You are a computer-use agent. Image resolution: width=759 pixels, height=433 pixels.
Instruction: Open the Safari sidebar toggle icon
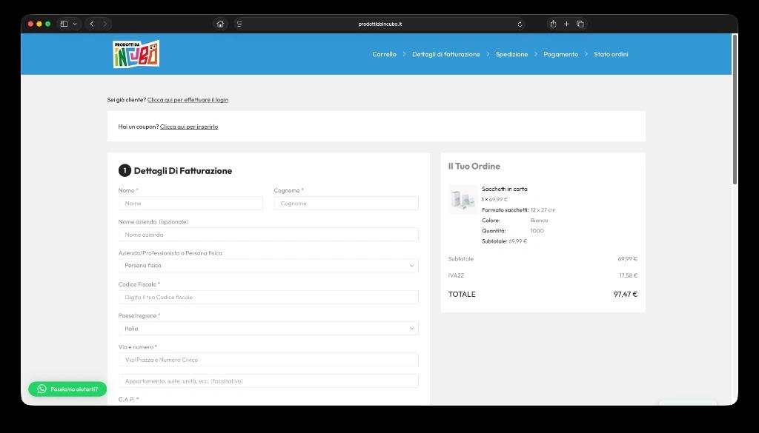pos(64,24)
